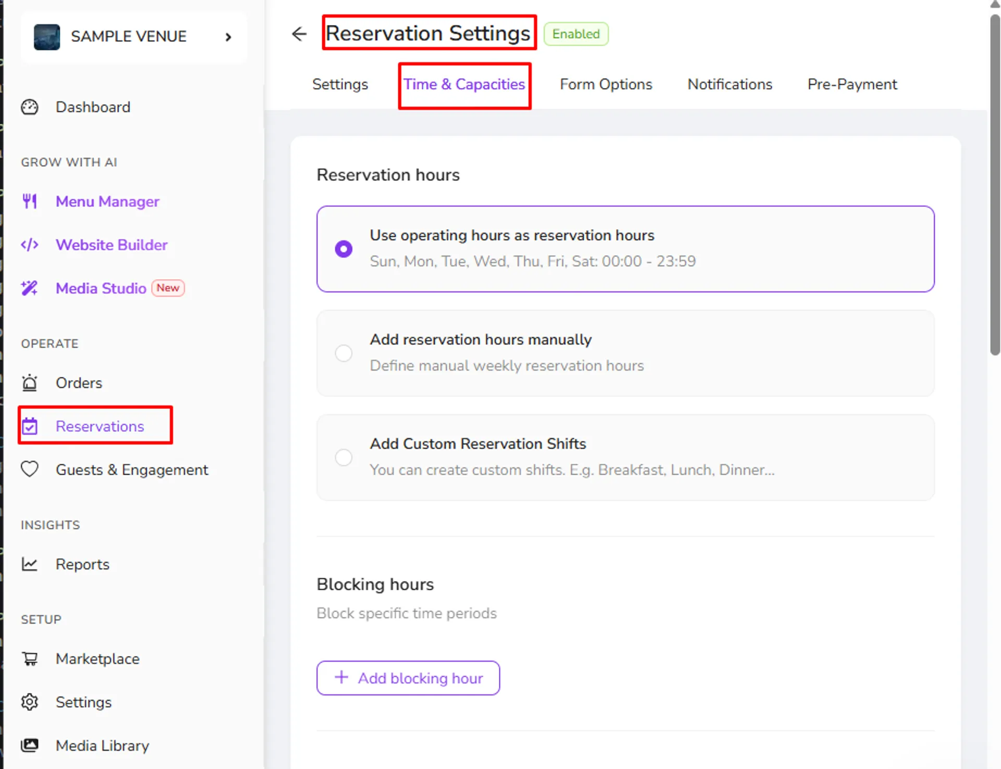Click the Menu Manager fork icon
Image resolution: width=1001 pixels, height=769 pixels.
(x=30, y=201)
